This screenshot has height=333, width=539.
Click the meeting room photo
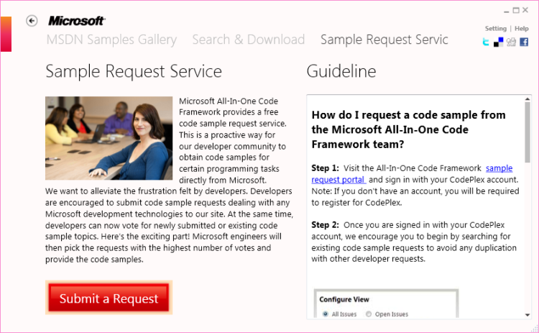click(x=109, y=138)
